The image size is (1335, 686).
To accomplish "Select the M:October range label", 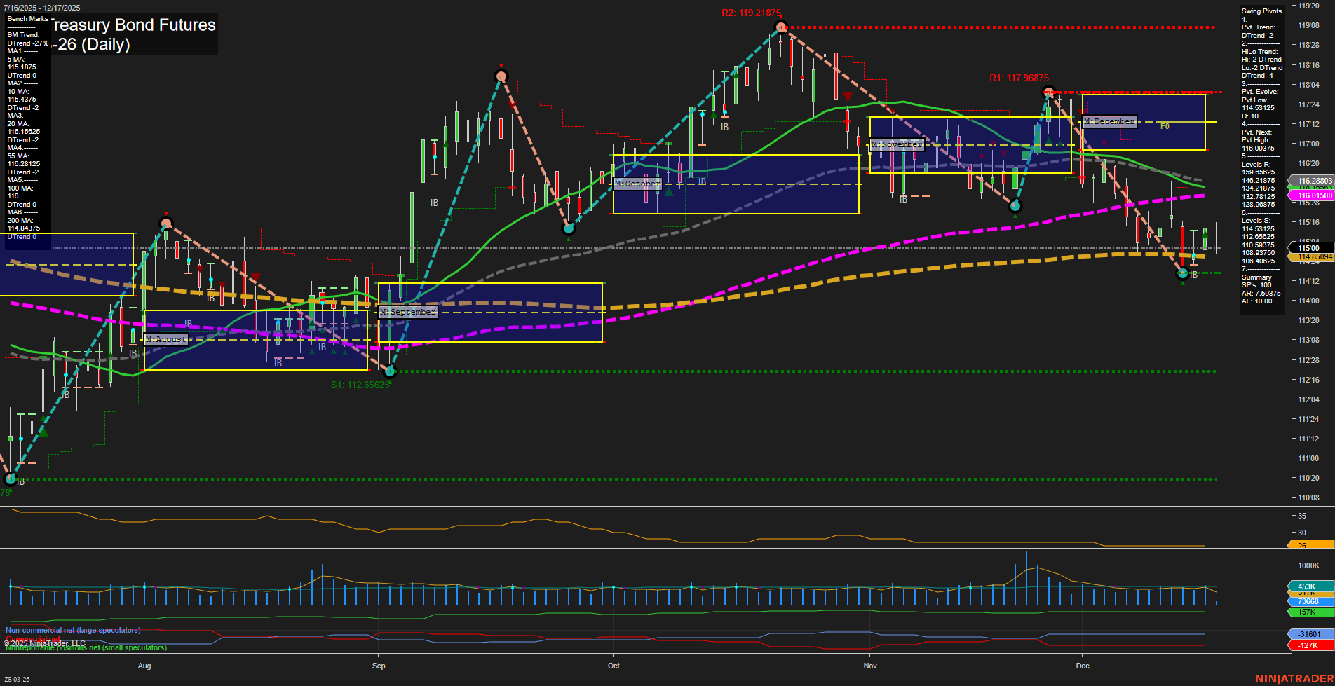I will click(637, 184).
